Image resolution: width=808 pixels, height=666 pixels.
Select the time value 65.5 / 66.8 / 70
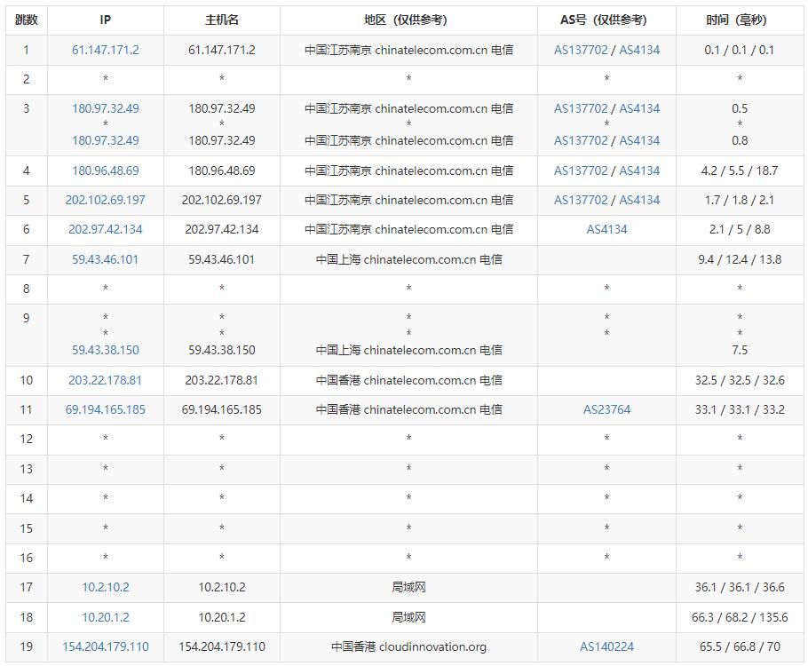point(740,646)
